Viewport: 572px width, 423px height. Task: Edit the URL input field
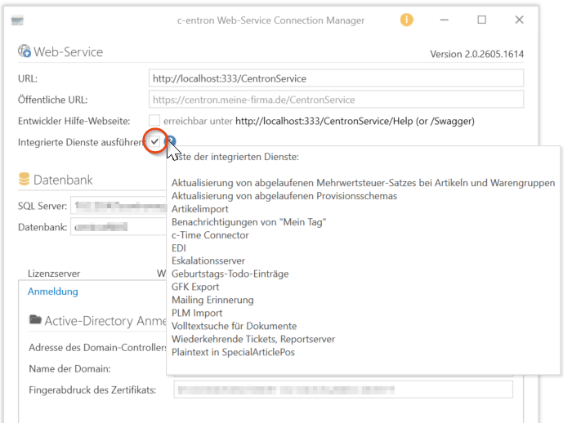(336, 78)
